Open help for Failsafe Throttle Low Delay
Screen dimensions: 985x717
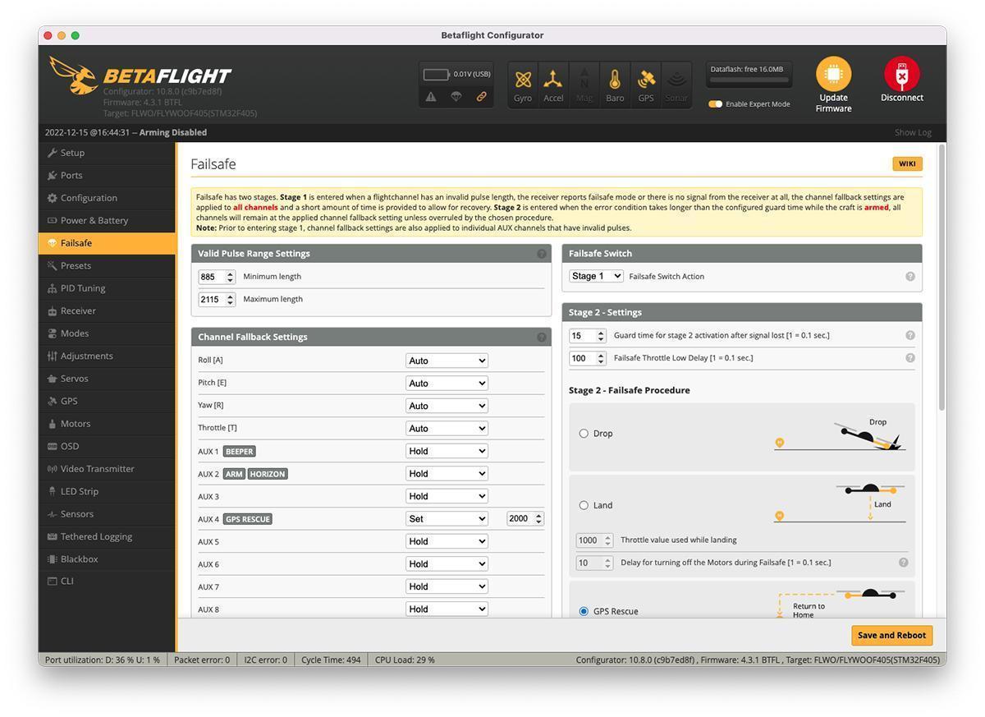910,358
